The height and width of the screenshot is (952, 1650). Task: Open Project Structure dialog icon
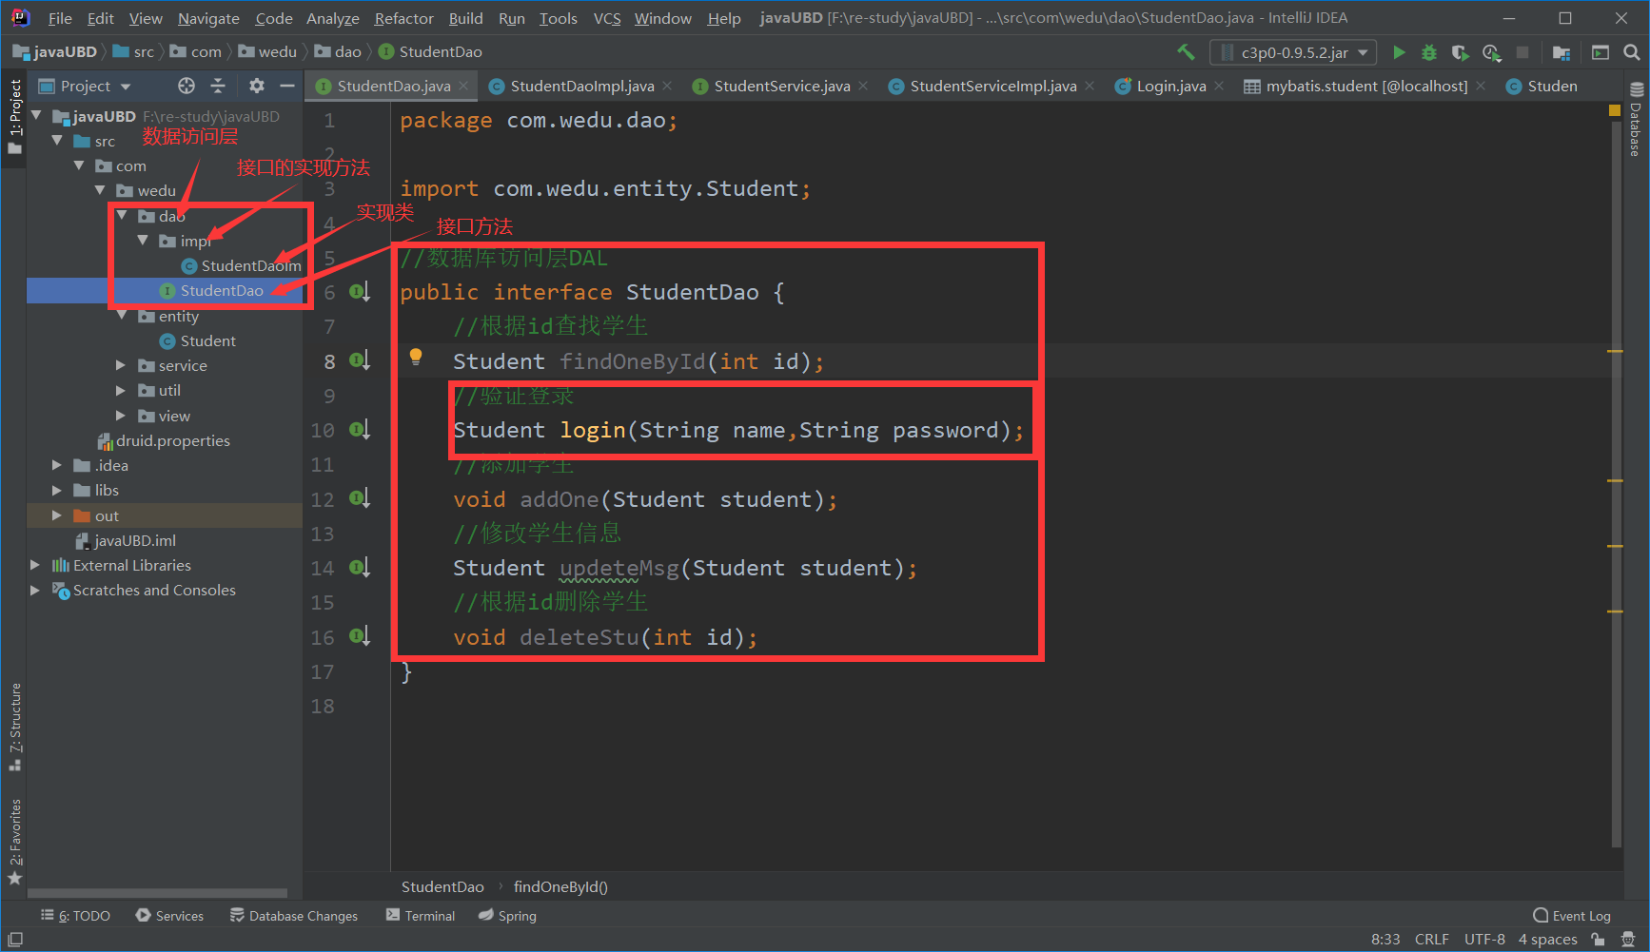tap(1562, 52)
